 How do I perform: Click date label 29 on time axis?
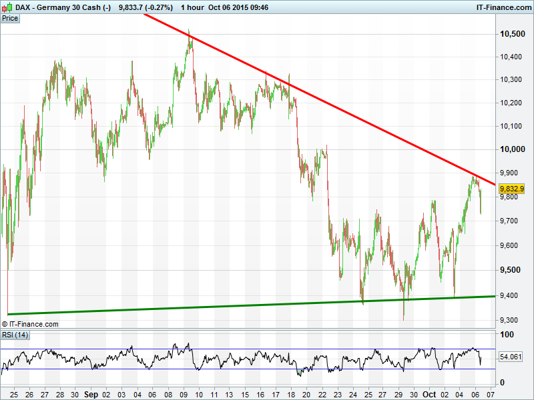[x=398, y=395]
